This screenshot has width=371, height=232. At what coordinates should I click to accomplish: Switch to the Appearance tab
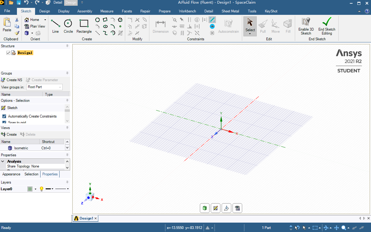pyautogui.click(x=11, y=174)
